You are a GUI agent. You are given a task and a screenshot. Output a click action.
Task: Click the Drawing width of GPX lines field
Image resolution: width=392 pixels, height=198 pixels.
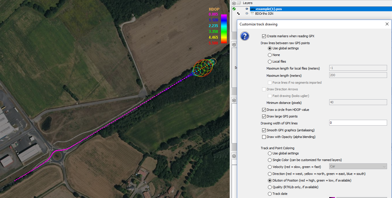tap(358, 123)
